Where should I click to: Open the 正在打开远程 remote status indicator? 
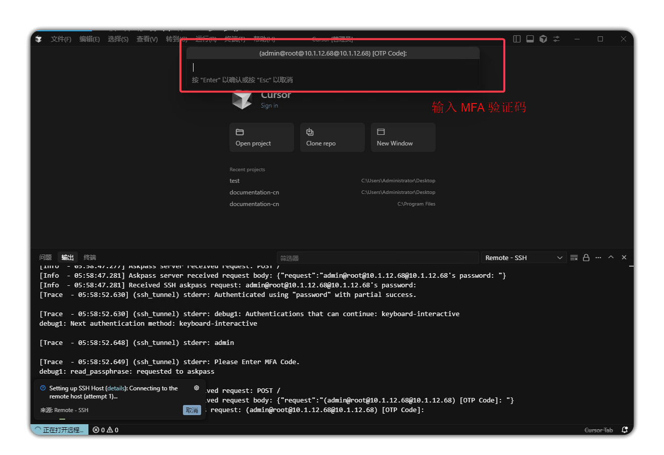click(x=59, y=430)
